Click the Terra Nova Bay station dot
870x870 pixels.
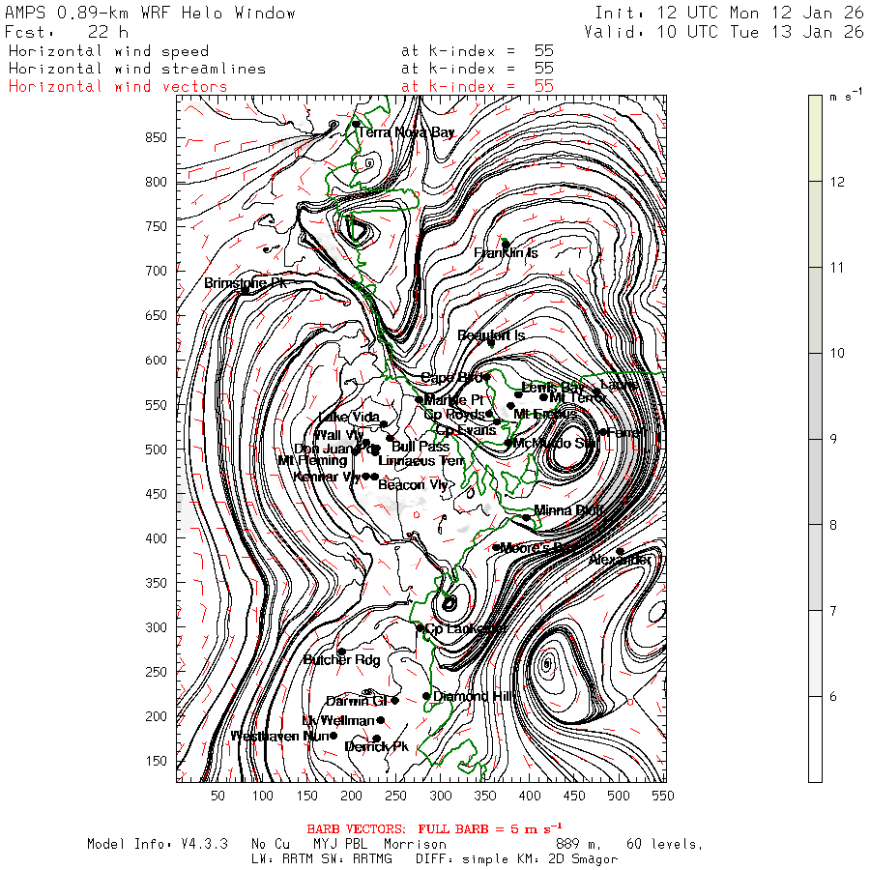356,124
